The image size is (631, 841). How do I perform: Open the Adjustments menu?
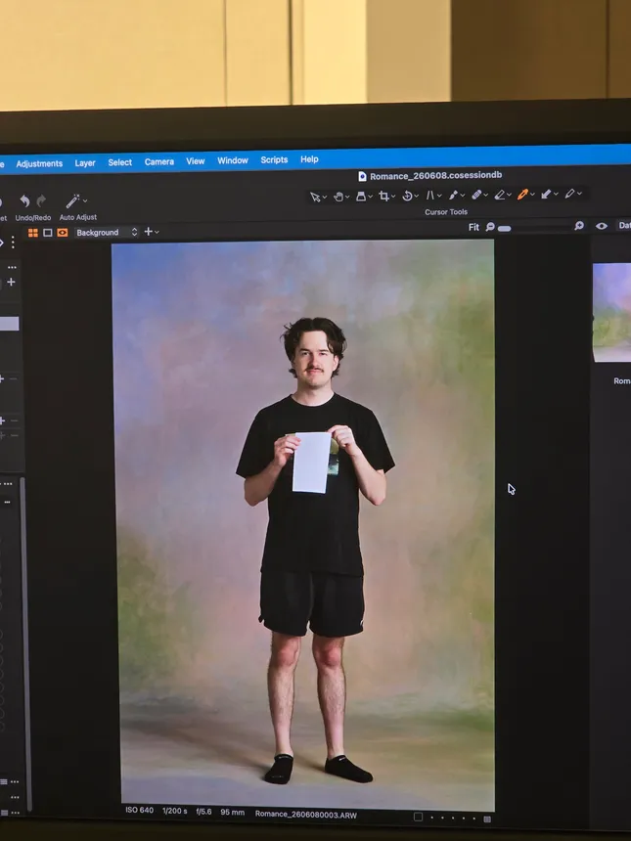coord(39,163)
